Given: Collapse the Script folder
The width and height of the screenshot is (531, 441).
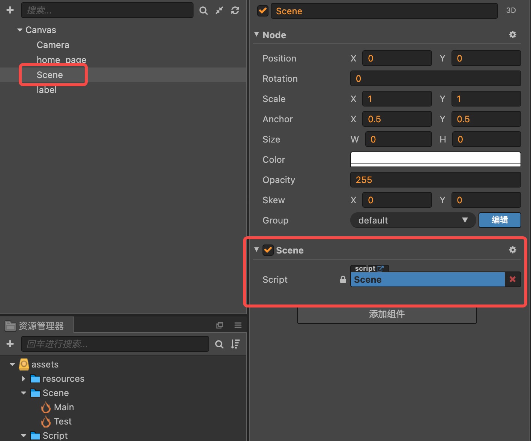Looking at the screenshot, I should (24, 436).
